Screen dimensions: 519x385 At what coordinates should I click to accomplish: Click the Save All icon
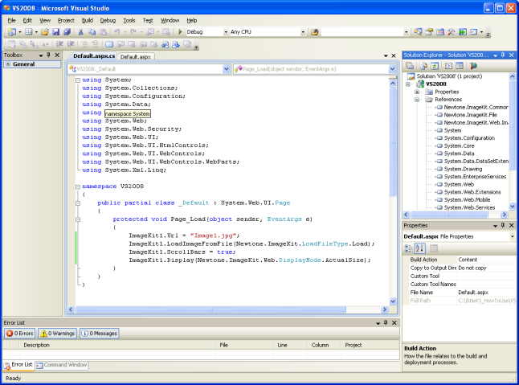67,32
